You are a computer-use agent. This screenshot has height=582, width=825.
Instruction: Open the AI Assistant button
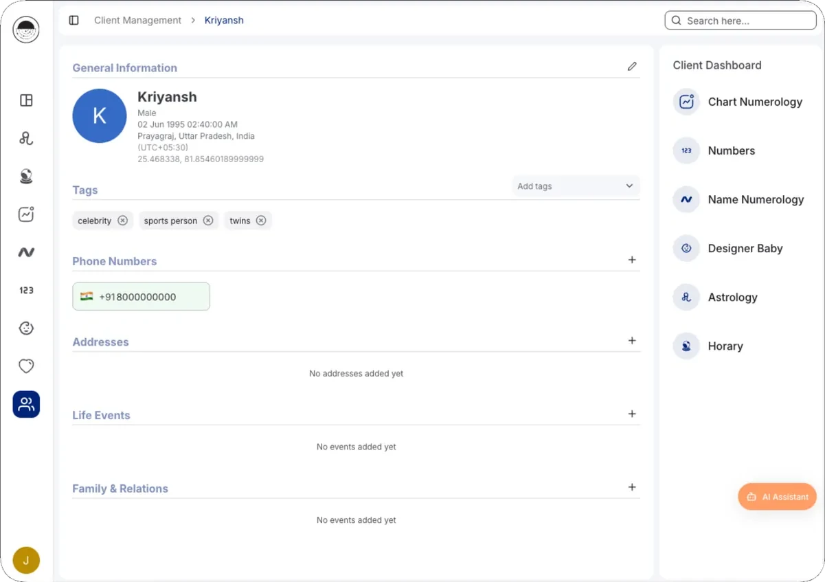point(777,497)
